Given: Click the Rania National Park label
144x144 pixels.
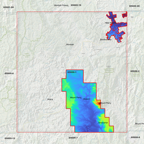Looking at the screenshot, I should click(x=27, y=55).
